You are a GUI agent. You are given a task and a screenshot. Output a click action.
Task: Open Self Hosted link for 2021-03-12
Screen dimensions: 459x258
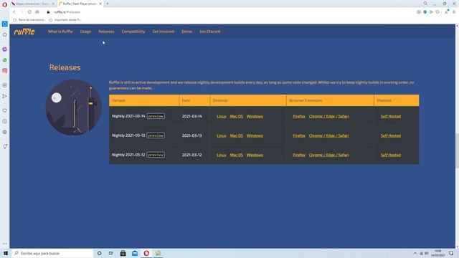391,155
